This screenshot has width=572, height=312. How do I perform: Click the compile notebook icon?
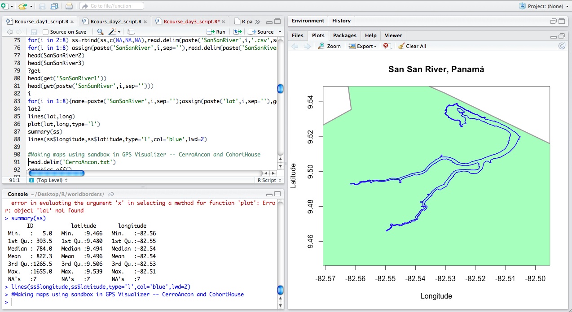pyautogui.click(x=131, y=32)
